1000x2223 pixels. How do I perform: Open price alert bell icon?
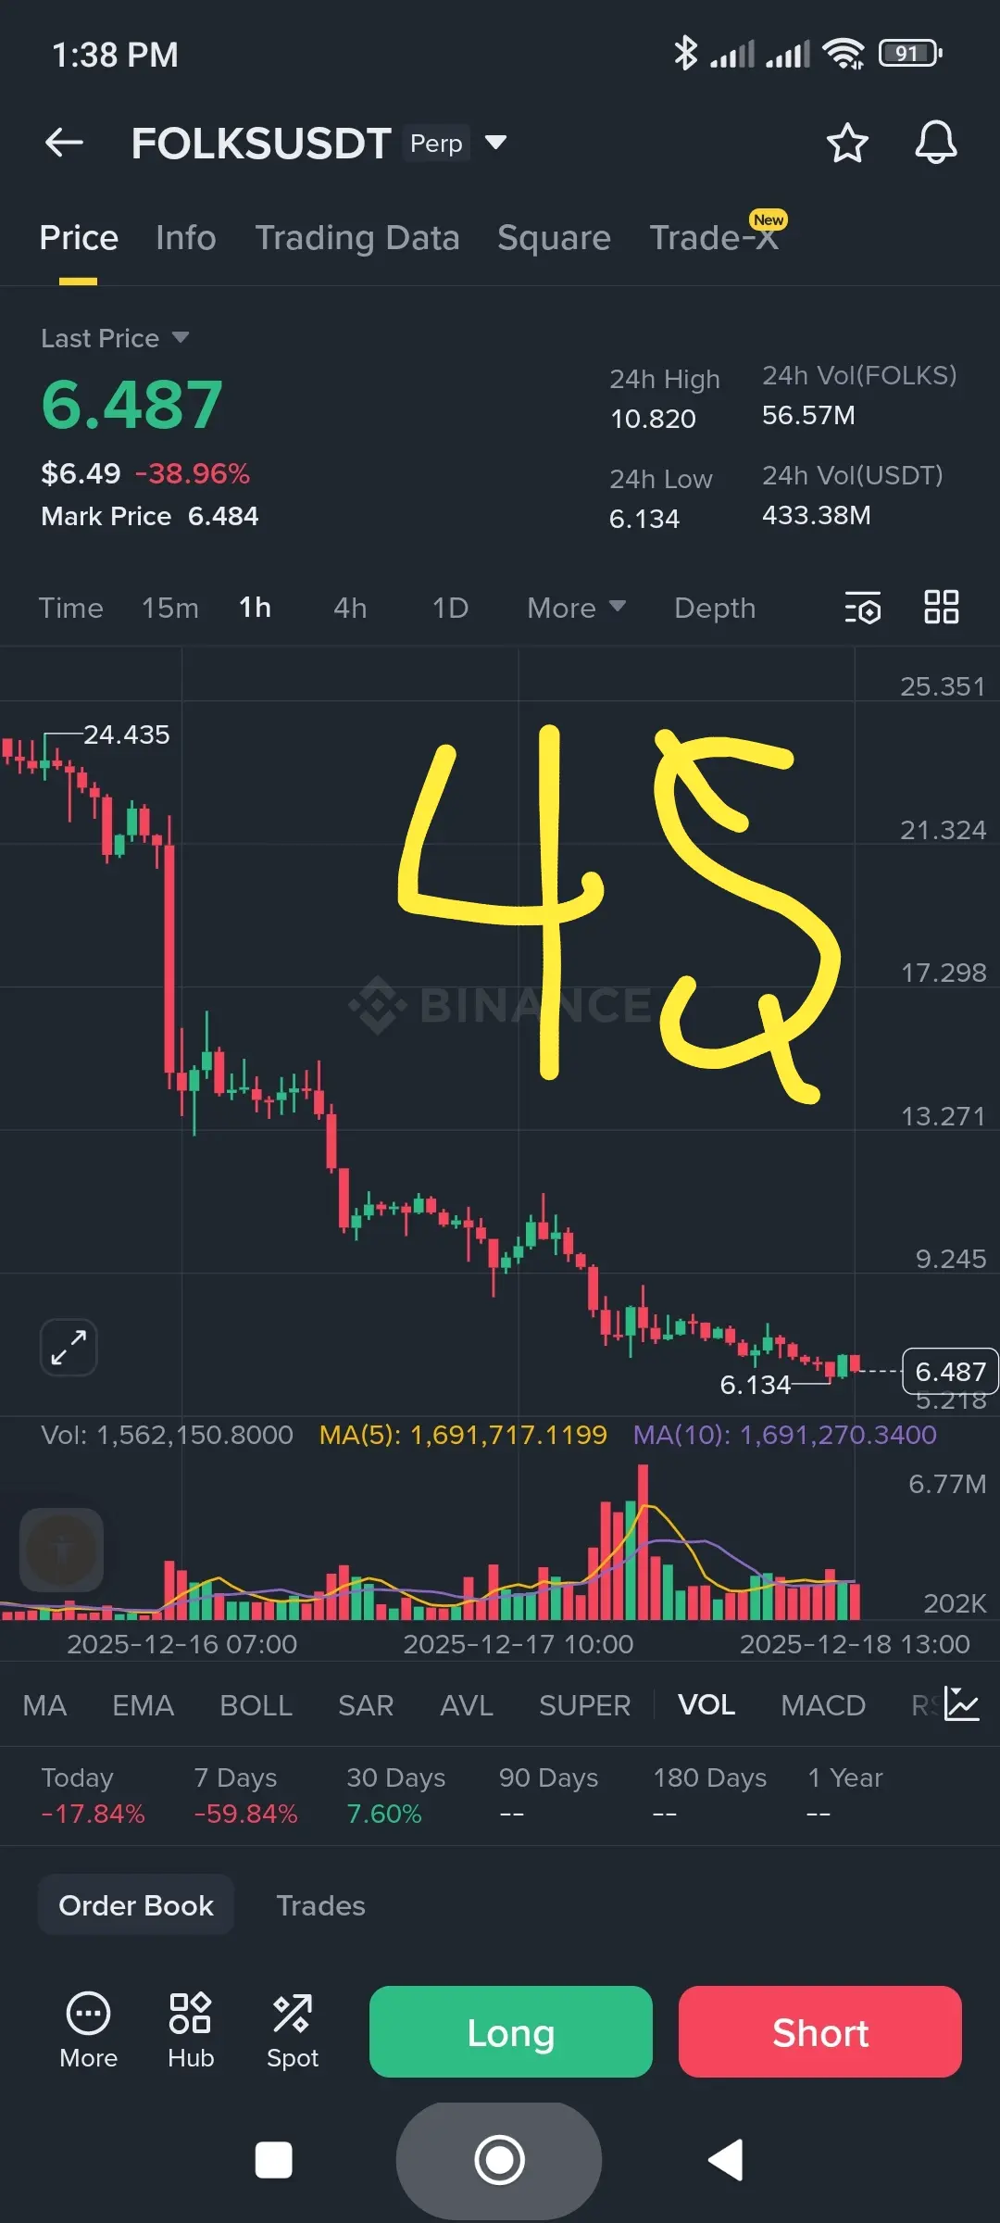click(936, 143)
